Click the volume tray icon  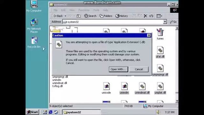click(x=158, y=112)
